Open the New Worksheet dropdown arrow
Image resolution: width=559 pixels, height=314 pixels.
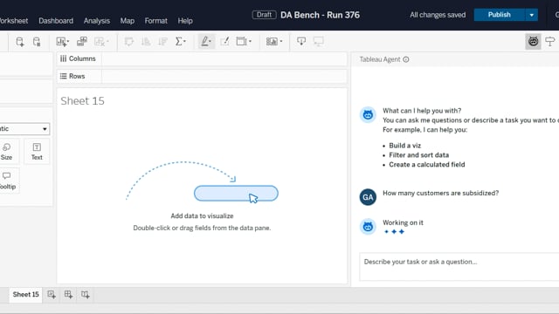point(68,42)
